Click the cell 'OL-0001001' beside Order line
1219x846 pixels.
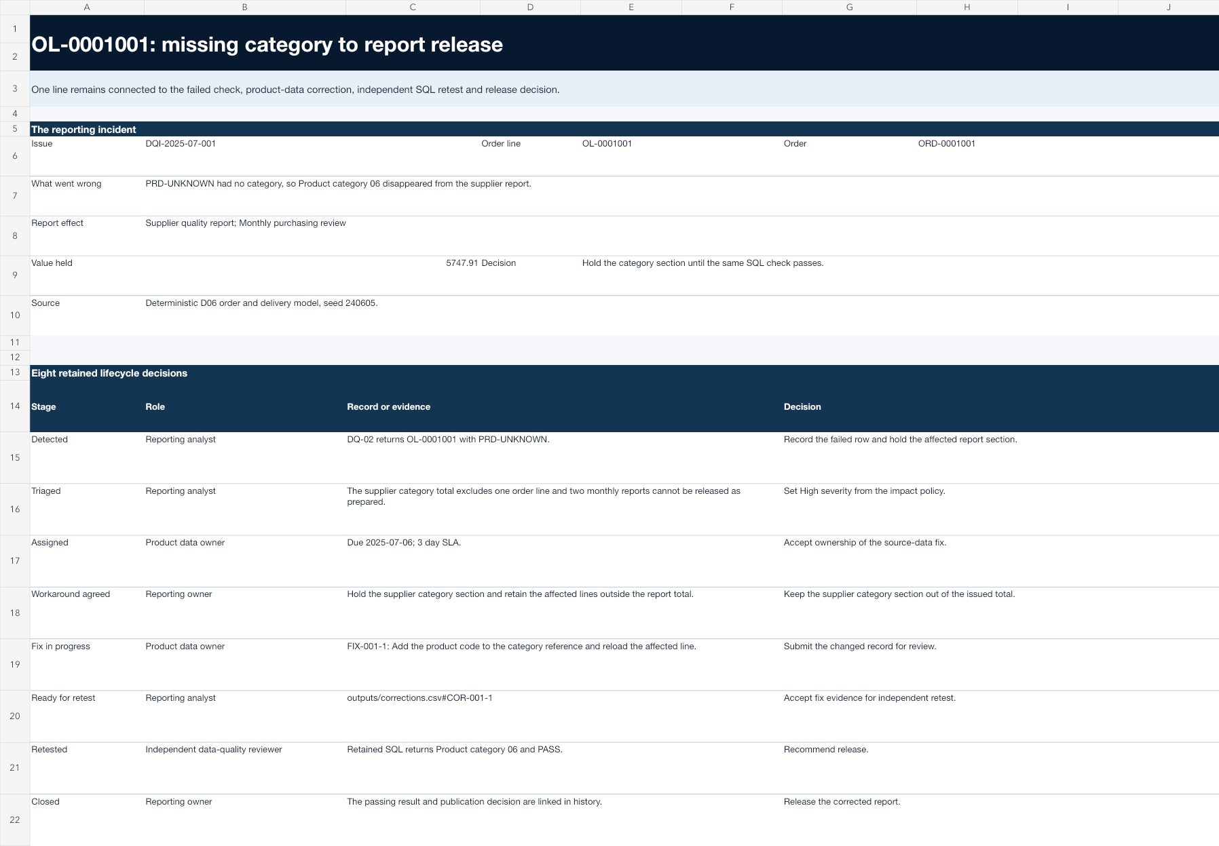pyautogui.click(x=607, y=144)
